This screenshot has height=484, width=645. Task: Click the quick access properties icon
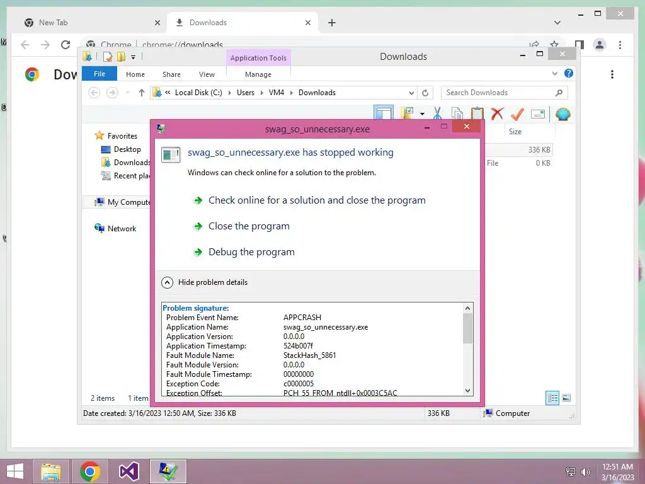(108, 57)
